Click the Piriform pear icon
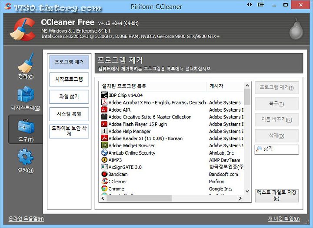313x228 pixels. (296, 29)
